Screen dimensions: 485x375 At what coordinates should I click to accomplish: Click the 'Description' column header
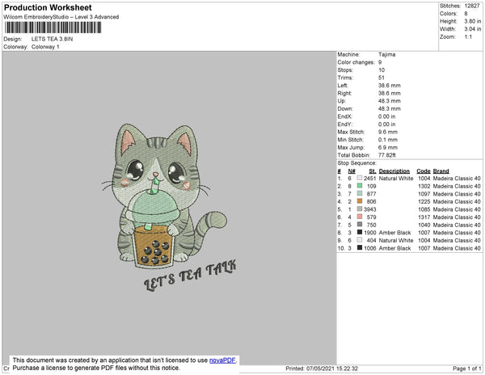pyautogui.click(x=394, y=171)
